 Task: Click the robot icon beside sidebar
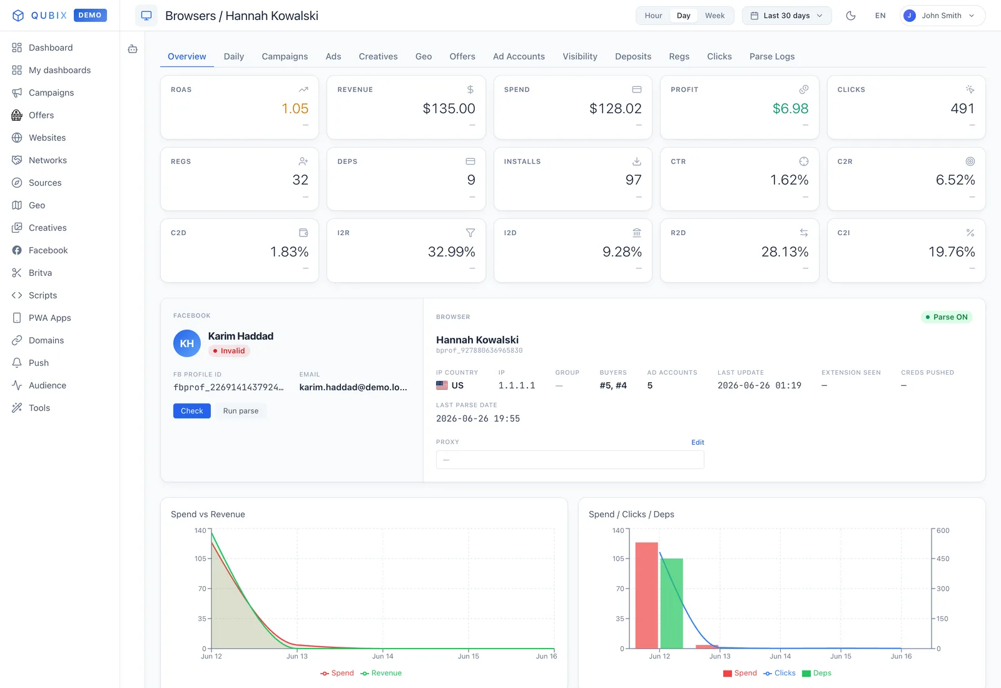(133, 49)
